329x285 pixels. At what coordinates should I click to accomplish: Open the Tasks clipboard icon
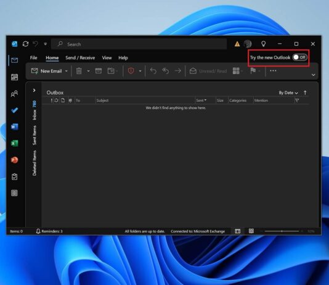coord(14,176)
